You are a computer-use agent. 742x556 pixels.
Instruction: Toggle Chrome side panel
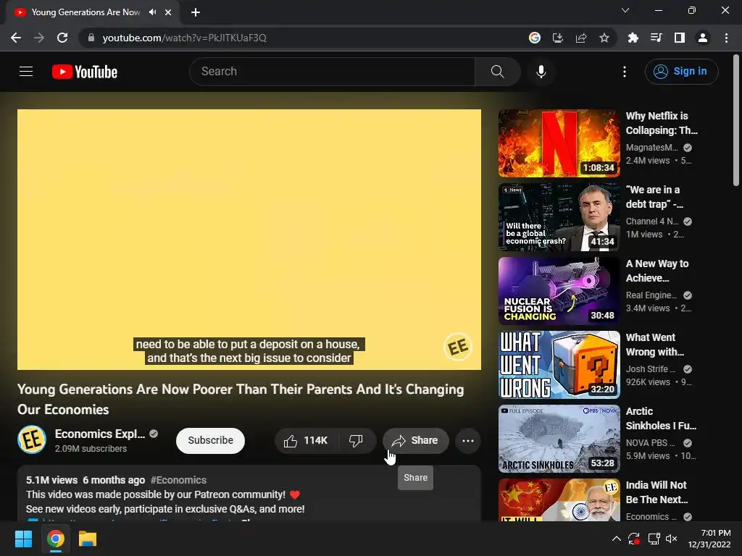680,38
